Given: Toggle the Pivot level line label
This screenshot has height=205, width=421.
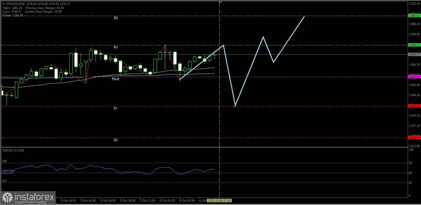Looking at the screenshot, I should click(x=115, y=79).
